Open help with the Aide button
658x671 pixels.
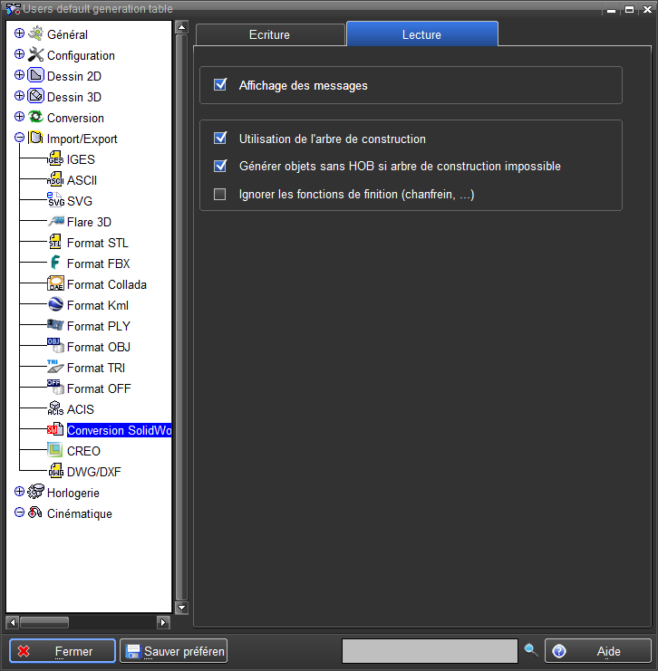(x=597, y=651)
